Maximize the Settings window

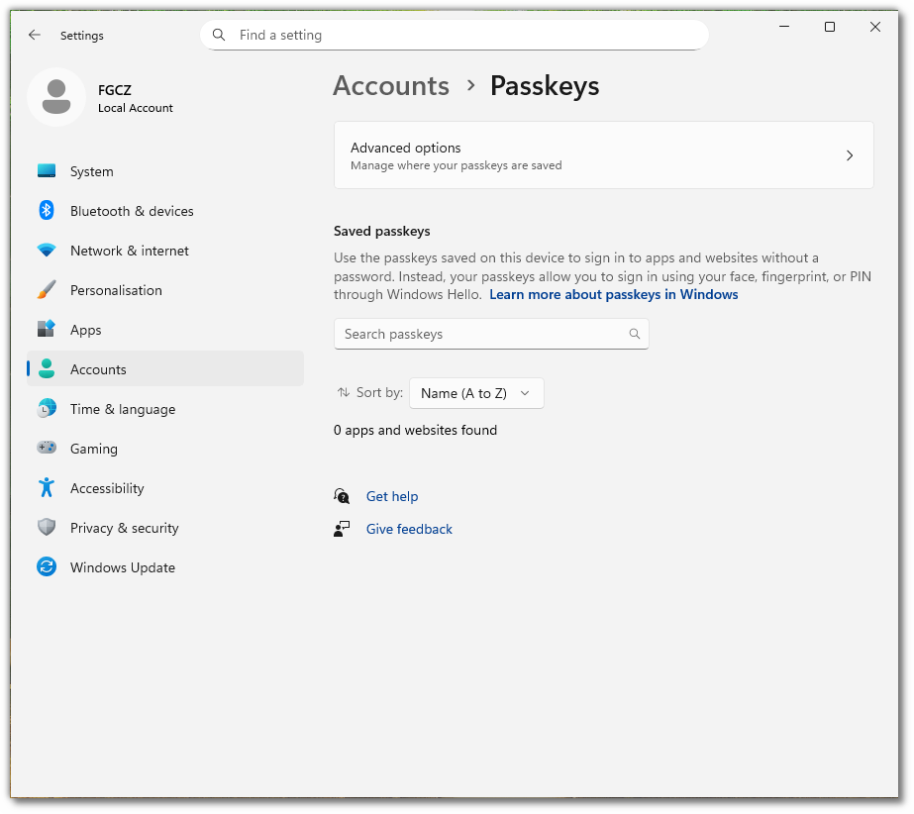[x=830, y=26]
